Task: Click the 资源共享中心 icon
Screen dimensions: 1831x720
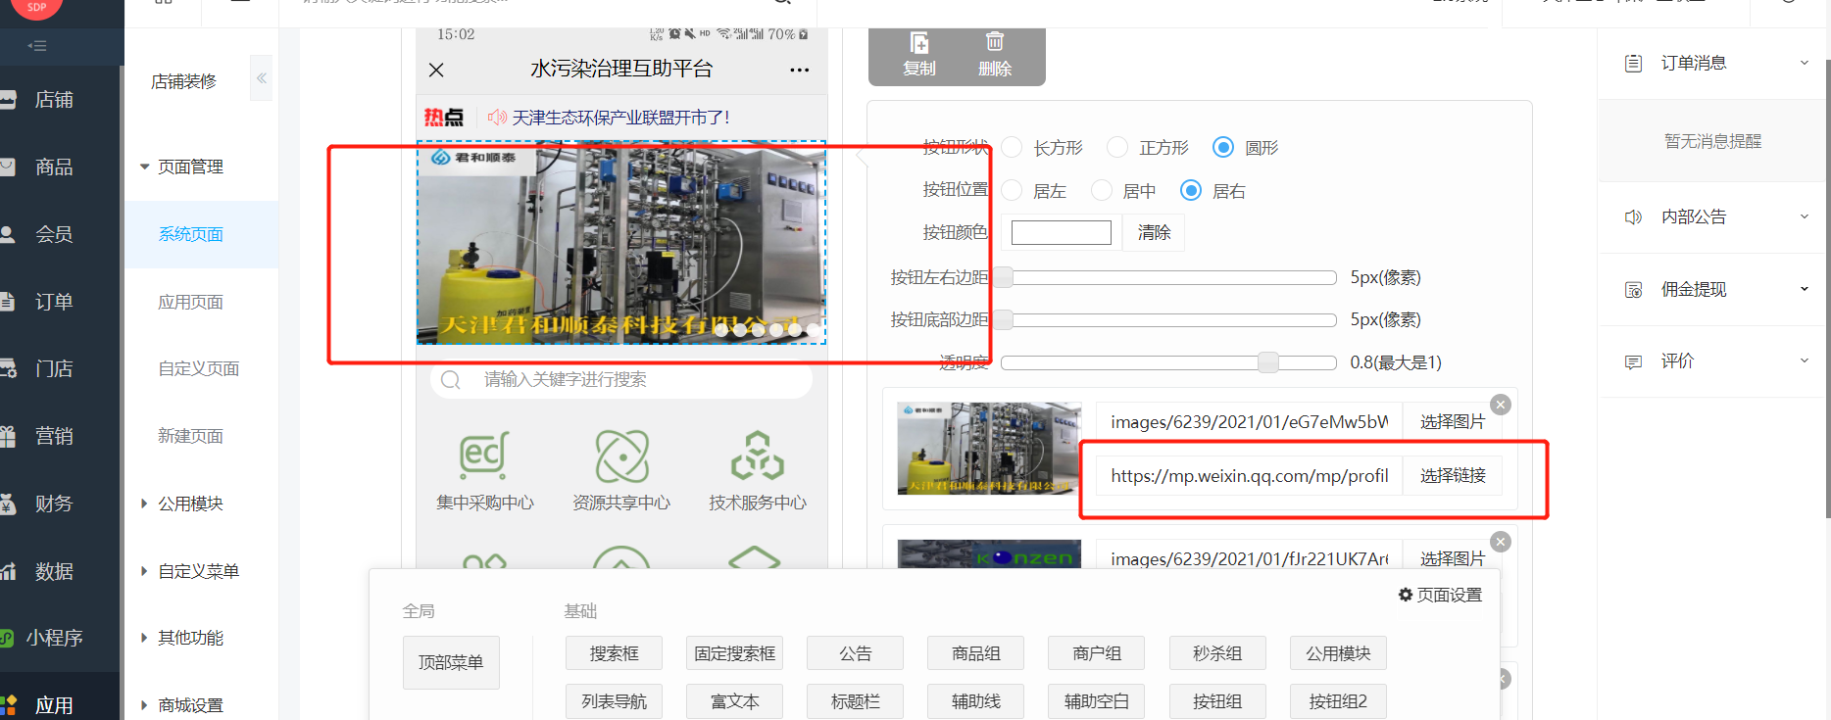Action: (621, 456)
